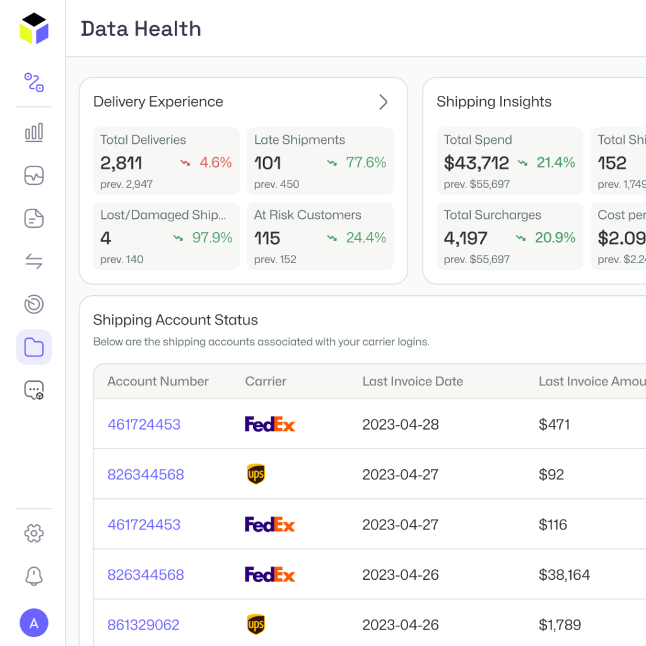Open the purple A avatar button

tap(33, 623)
